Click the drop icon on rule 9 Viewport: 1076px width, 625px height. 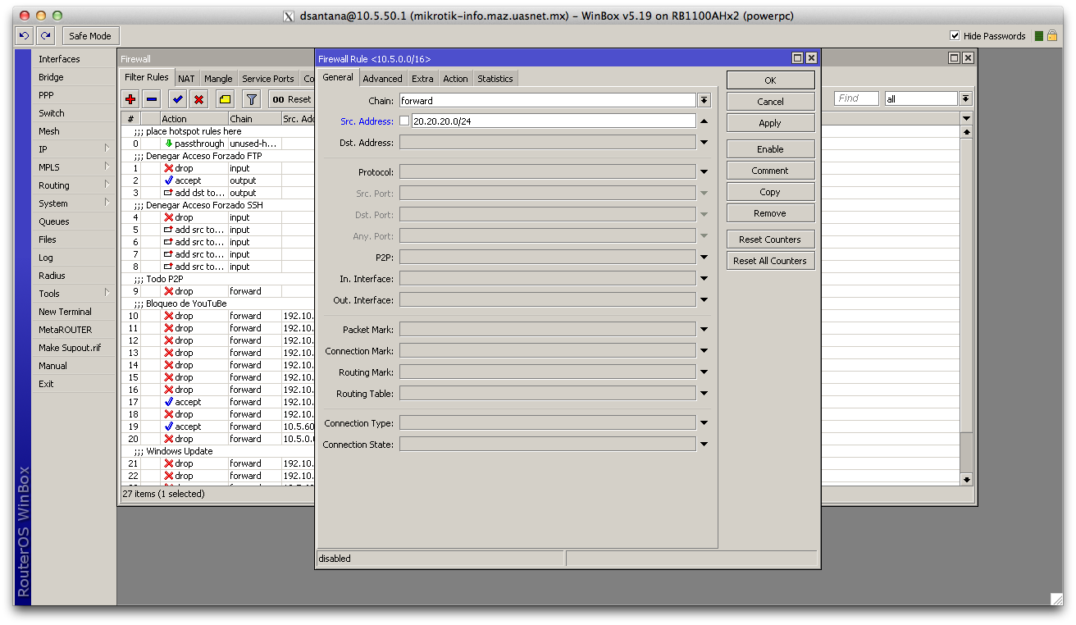(169, 291)
